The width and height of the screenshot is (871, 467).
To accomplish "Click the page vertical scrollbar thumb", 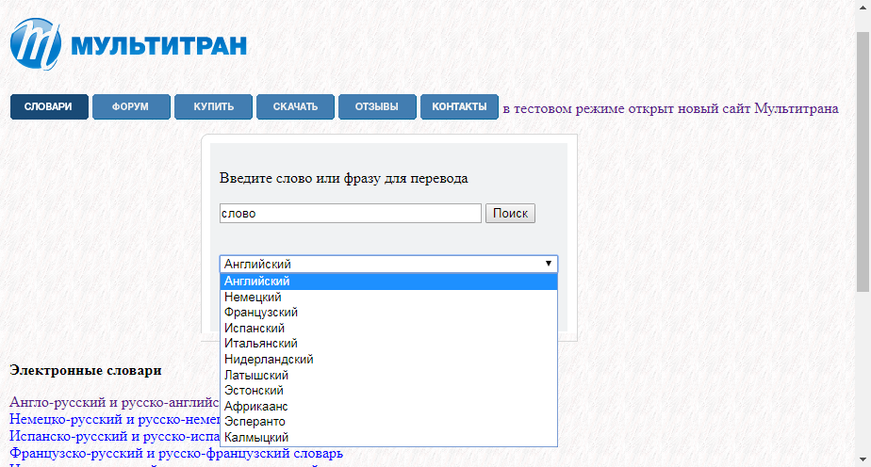I will [863, 161].
